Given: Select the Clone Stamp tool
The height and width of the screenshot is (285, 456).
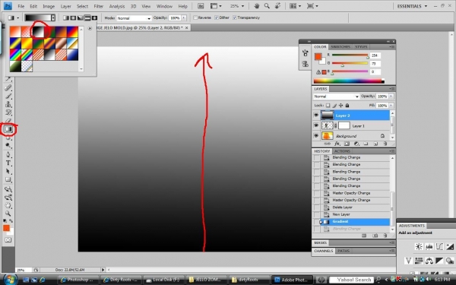Looking at the screenshot, I should (8, 104).
